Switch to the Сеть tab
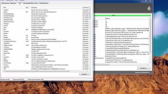This screenshot has height=94, width=168. click(x=36, y=3)
